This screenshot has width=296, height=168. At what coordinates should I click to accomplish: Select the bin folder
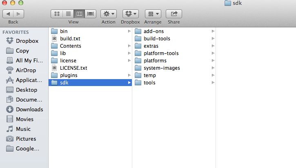[x=90, y=31]
